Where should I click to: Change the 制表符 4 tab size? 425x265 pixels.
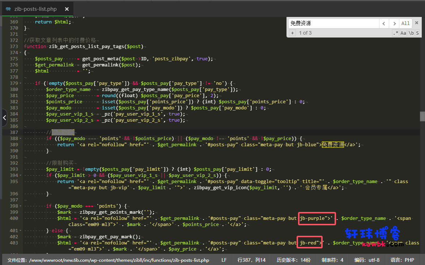point(332,260)
